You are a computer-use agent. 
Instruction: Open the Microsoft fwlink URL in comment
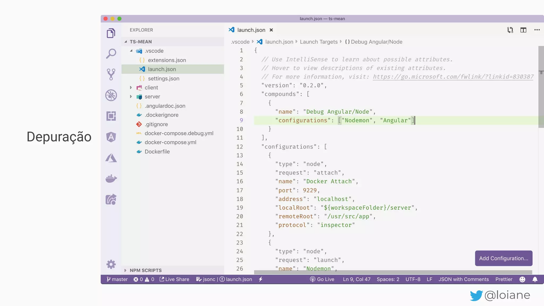pos(453,77)
